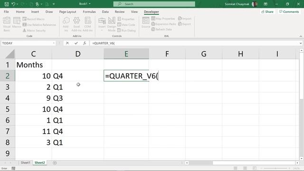Toggle Use Relative References
Image resolution: width=304 pixels, height=171 pixels.
click(x=39, y=25)
